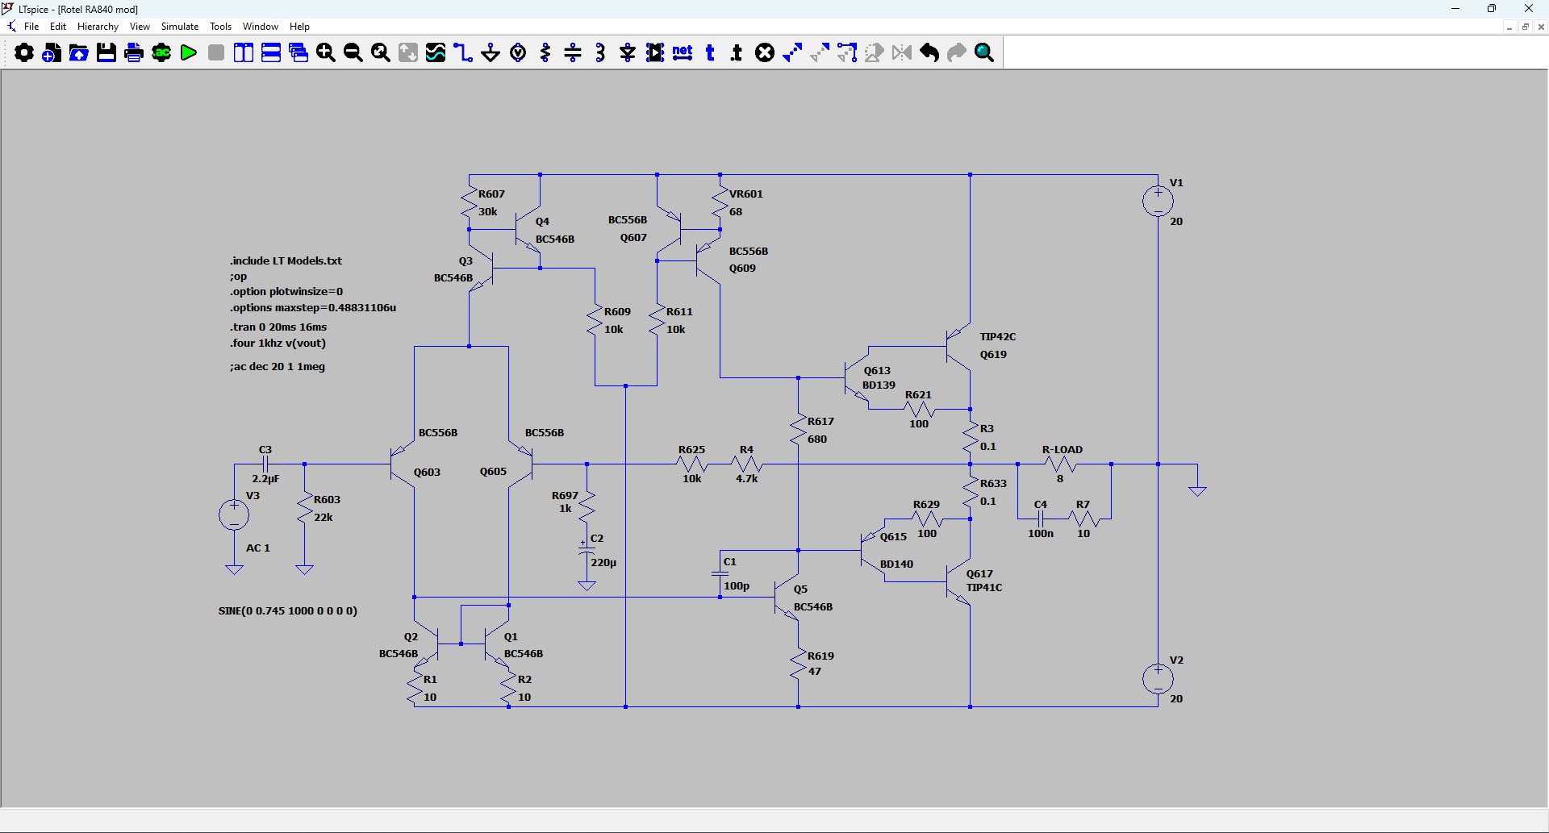Click the Zoom In magnifier
1549x833 pixels.
tap(326, 53)
